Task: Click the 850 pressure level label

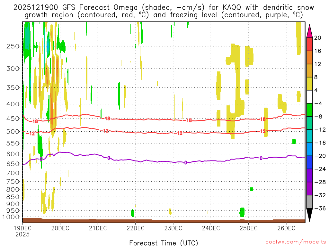Action: pos(13,197)
